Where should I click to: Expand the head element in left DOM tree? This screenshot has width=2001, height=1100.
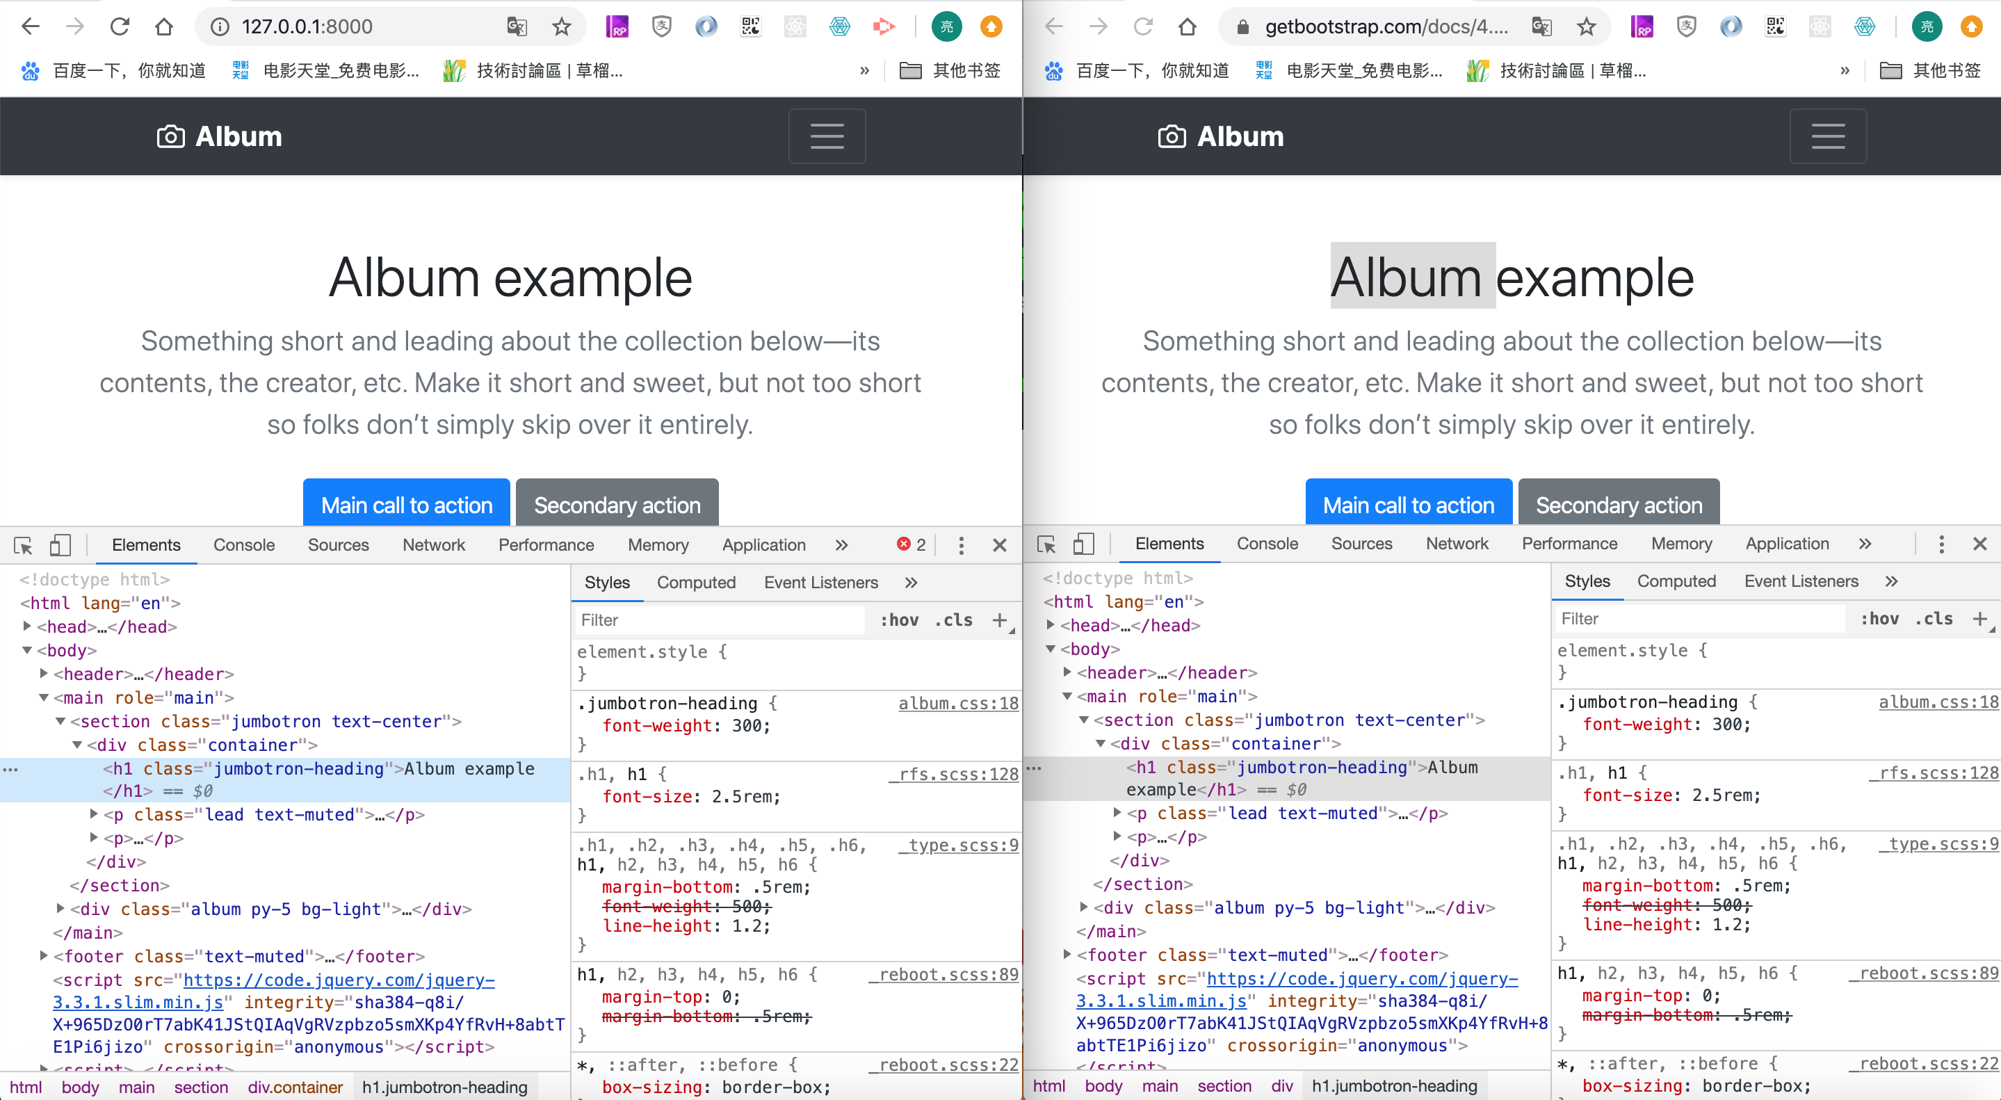tap(27, 626)
